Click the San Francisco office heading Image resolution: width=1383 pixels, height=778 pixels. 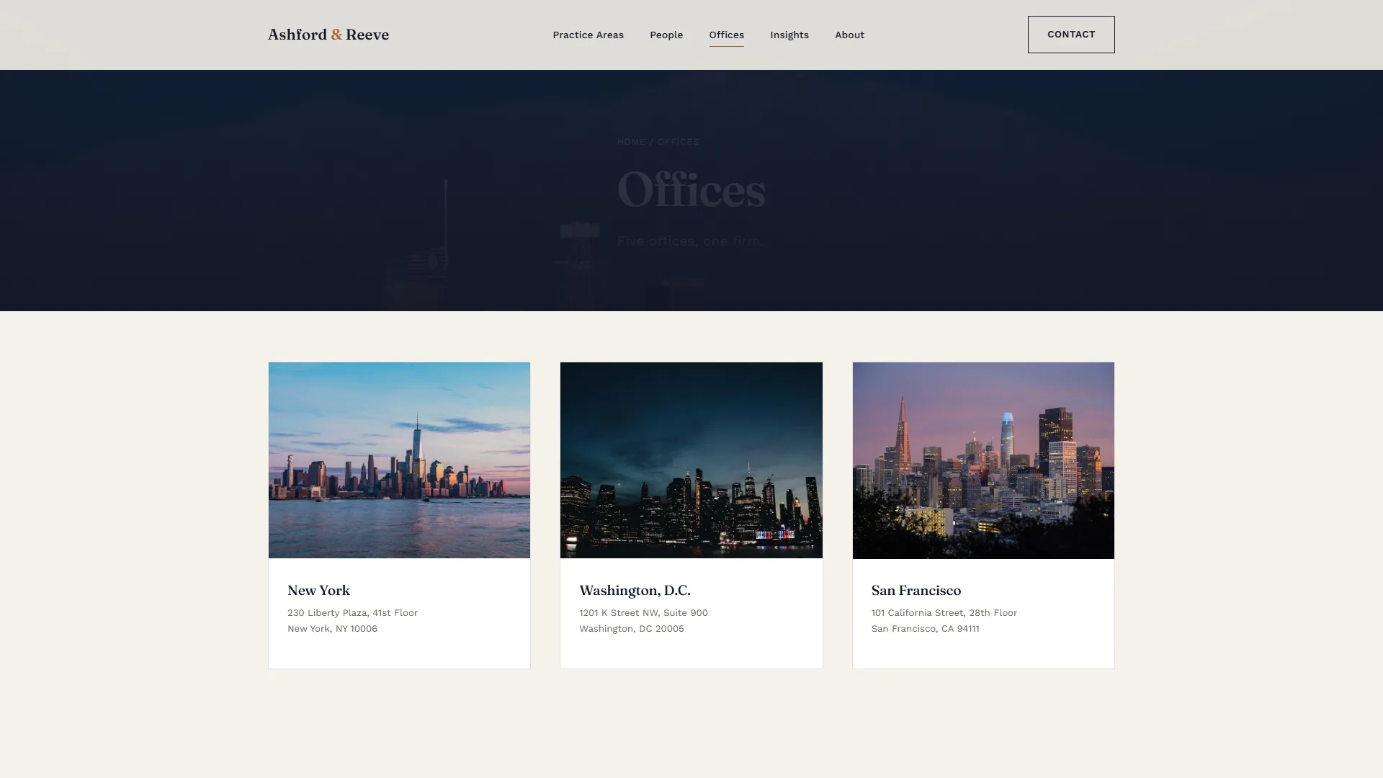click(x=916, y=591)
